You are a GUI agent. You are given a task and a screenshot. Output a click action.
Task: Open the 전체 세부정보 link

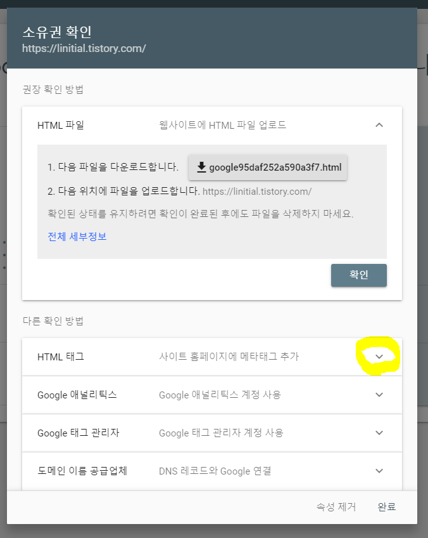[77, 237]
